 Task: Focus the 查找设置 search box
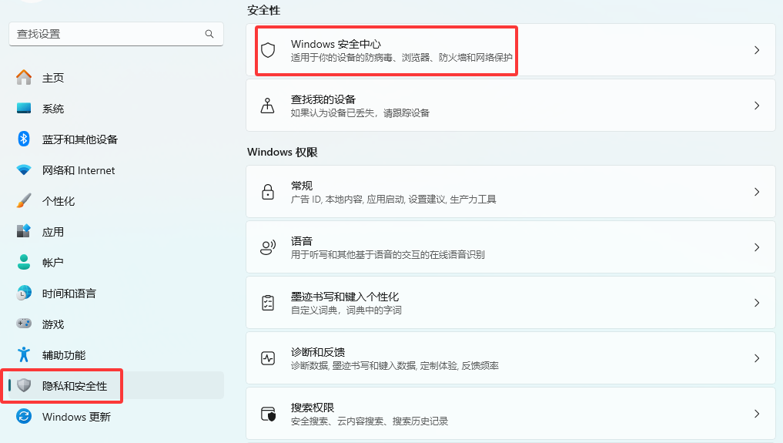(x=108, y=34)
